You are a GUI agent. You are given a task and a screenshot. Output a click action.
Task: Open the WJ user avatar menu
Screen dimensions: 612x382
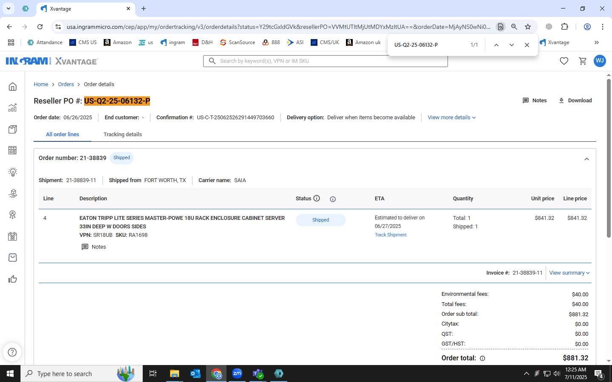point(600,61)
